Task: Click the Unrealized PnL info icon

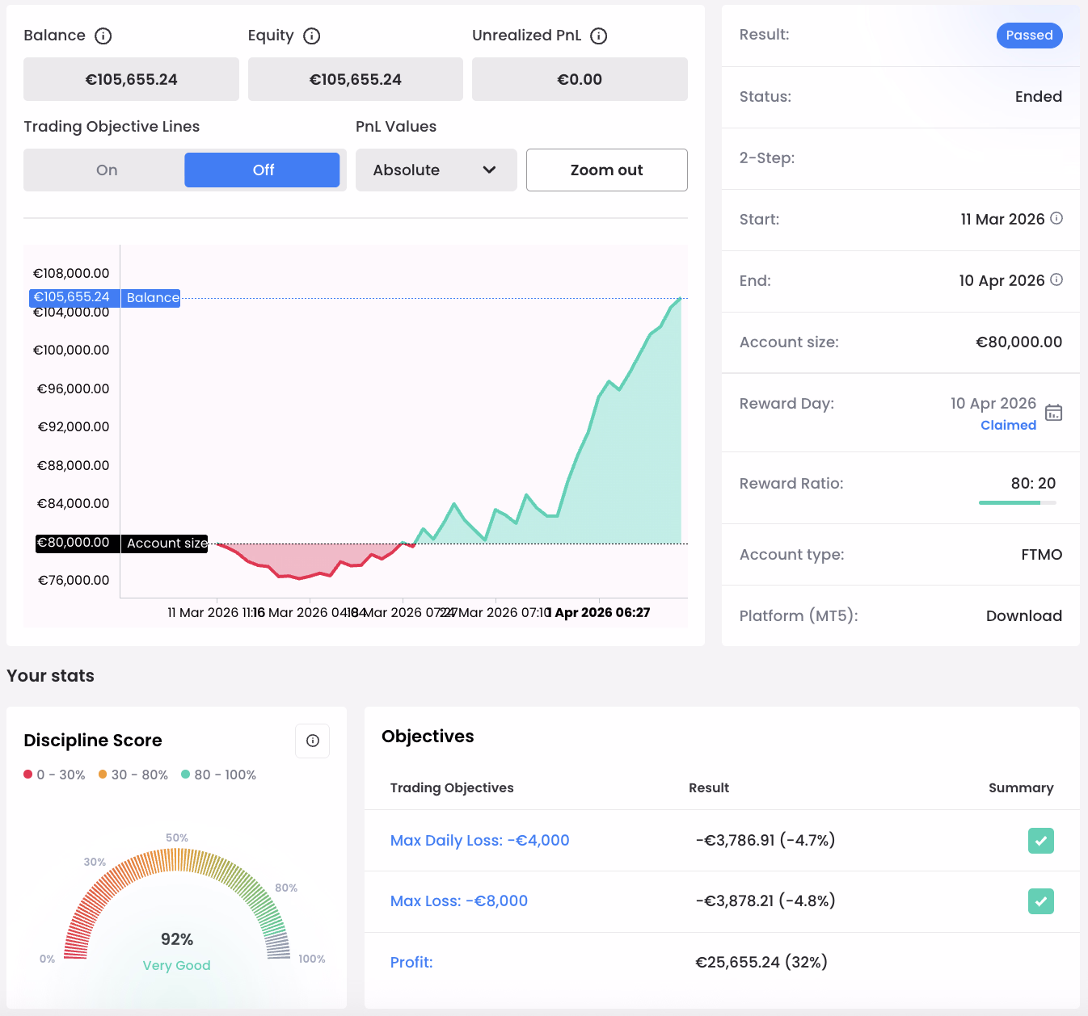Action: (599, 36)
